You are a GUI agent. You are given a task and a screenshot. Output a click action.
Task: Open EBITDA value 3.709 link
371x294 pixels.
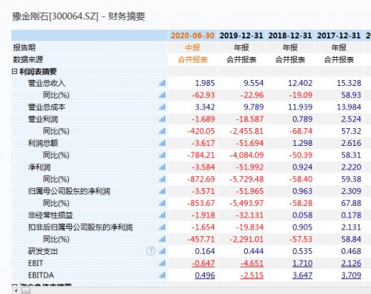(x=351, y=275)
